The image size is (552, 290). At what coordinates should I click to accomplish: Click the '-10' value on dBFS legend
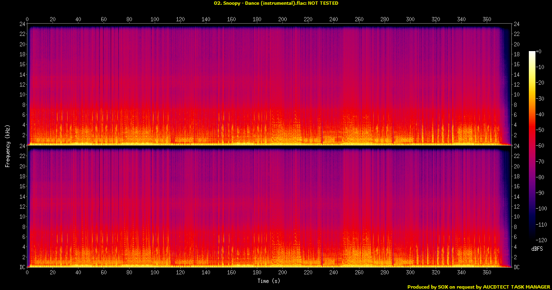click(x=540, y=67)
